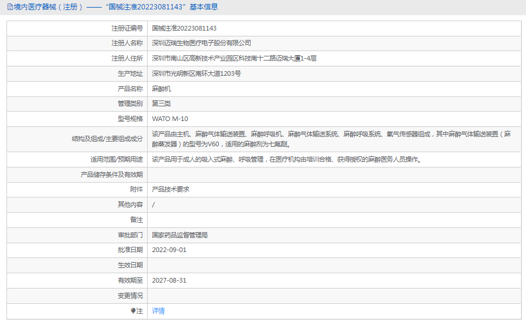Click the 审批部门 label cell

click(77, 236)
